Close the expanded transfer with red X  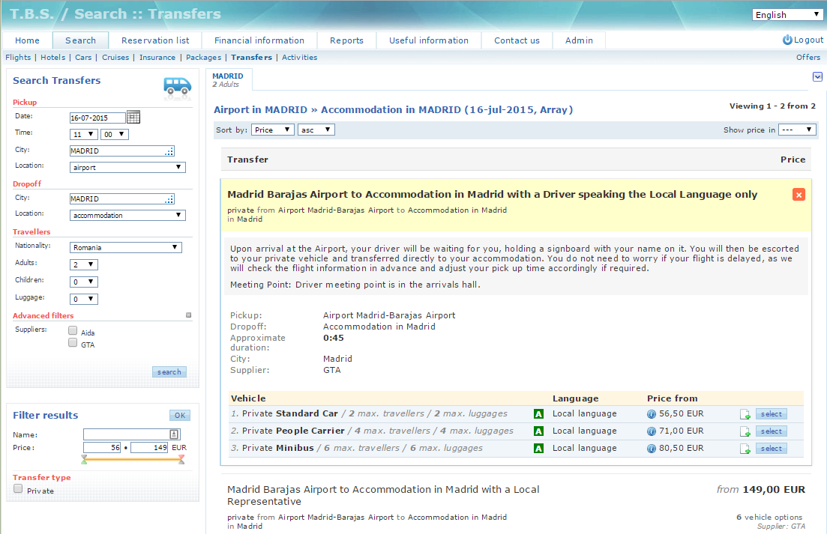pyautogui.click(x=799, y=195)
